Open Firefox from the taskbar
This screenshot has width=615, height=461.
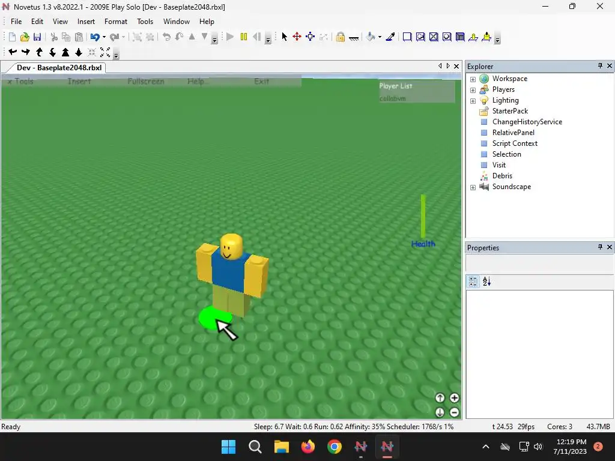(308, 447)
